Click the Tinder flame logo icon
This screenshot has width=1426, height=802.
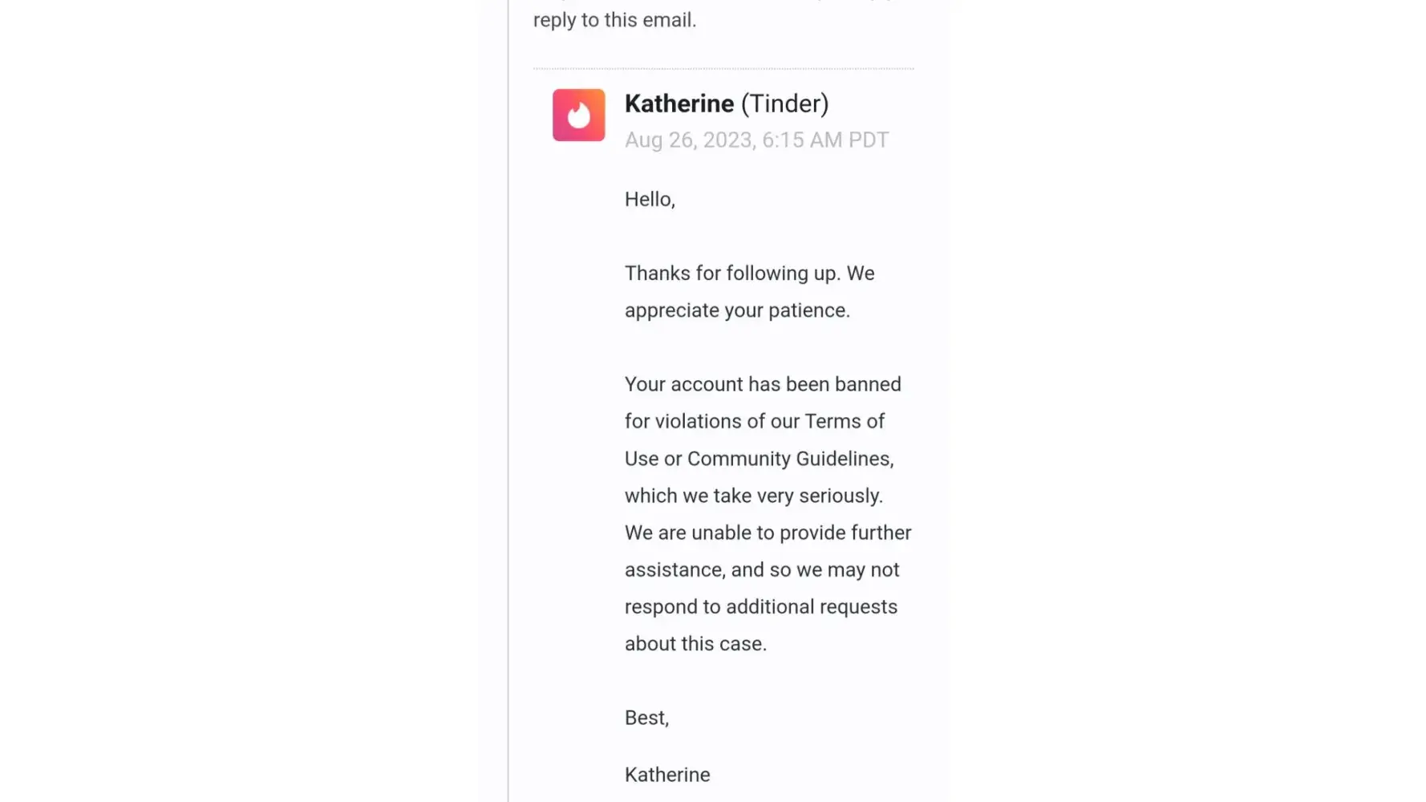[x=578, y=115]
